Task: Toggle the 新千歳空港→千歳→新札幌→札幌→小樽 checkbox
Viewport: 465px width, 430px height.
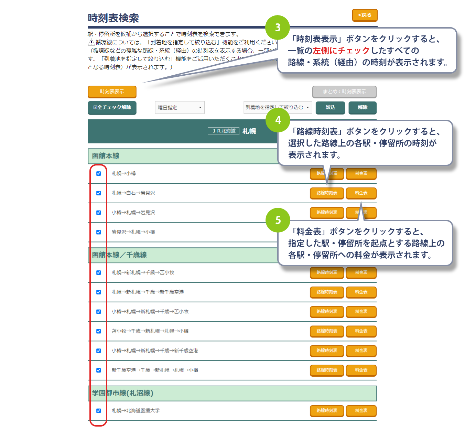Action: (99, 370)
